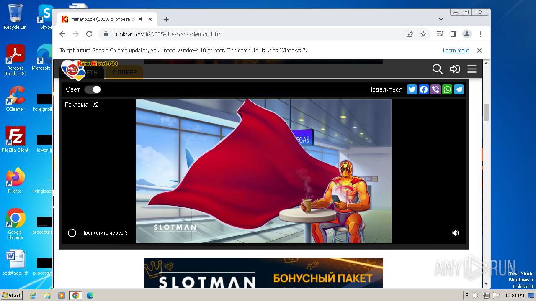536x301 pixels.
Task: Expand the tab search dropdown arrow
Action: coord(441,19)
